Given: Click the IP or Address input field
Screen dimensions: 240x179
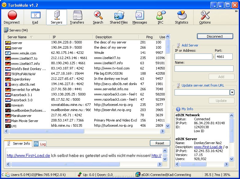Looking at the screenshot, I should tap(193, 57).
